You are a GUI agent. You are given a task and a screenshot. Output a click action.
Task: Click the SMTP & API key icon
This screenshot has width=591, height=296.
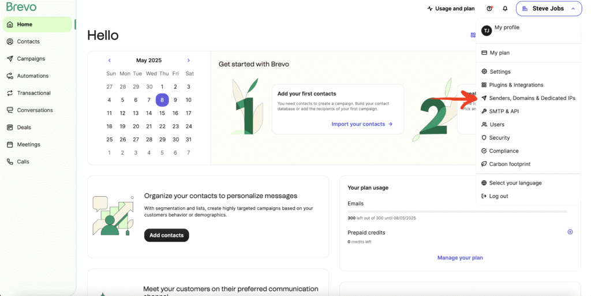[484, 111]
